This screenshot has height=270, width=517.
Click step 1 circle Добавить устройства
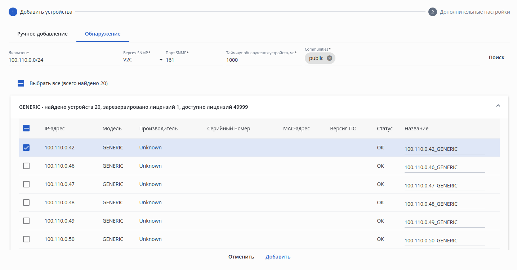(13, 12)
